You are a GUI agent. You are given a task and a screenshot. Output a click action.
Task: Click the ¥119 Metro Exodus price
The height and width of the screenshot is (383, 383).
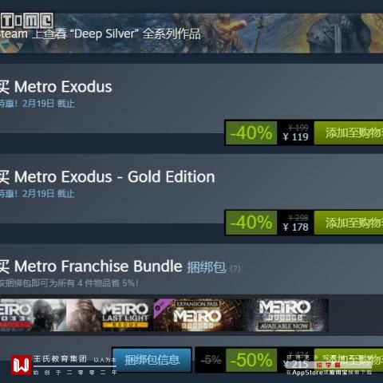tap(295, 137)
